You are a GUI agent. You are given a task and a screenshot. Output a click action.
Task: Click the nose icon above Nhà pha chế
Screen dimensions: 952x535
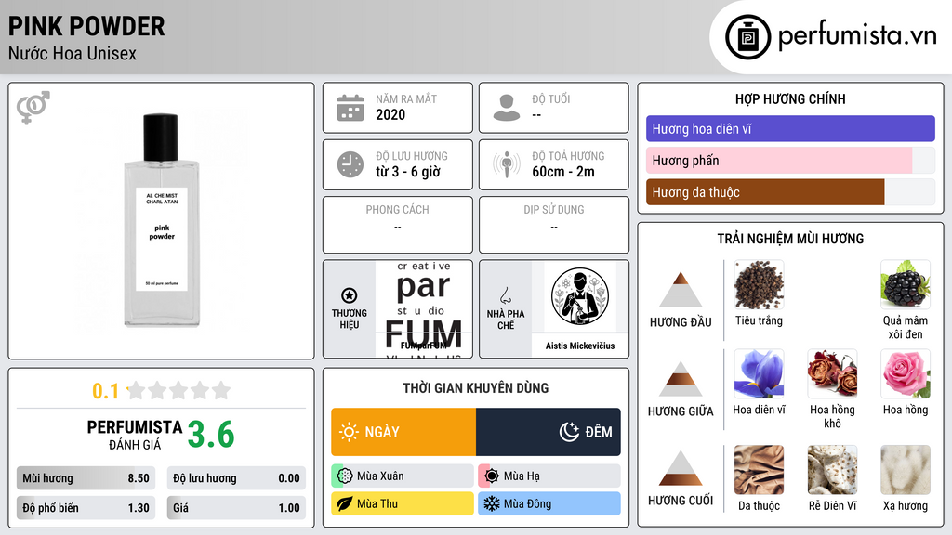[x=505, y=295]
